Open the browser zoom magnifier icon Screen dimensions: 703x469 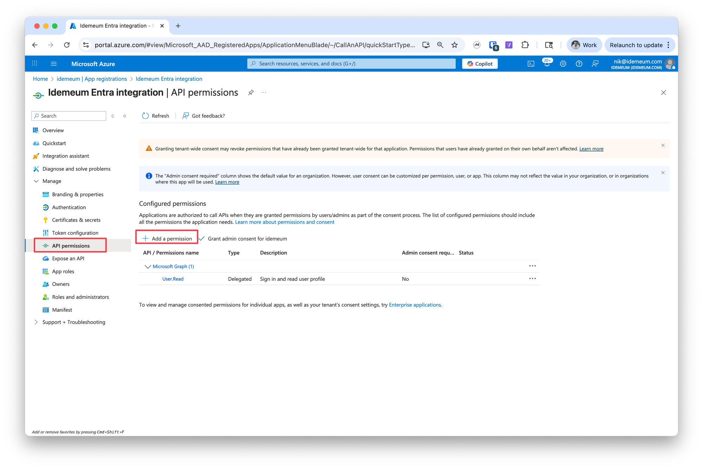[x=440, y=45]
